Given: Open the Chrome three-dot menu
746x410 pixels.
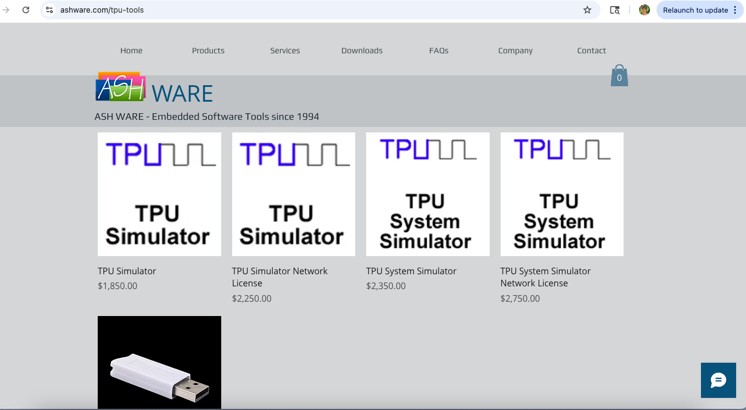Looking at the screenshot, I should 735,10.
